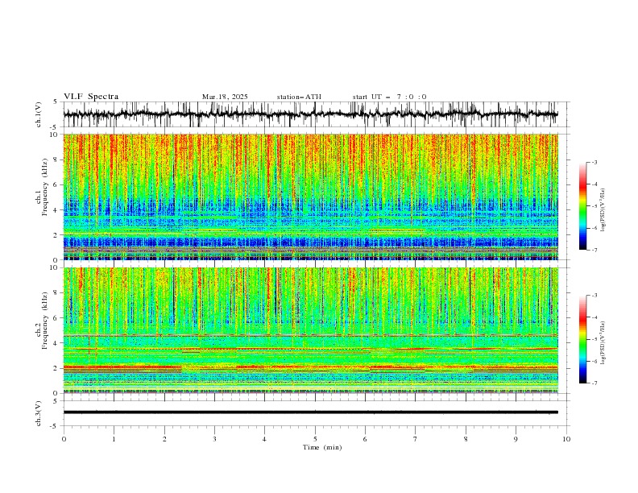Click the "ch.1(V)" axis label
This screenshot has width=638, height=493.
(39, 114)
